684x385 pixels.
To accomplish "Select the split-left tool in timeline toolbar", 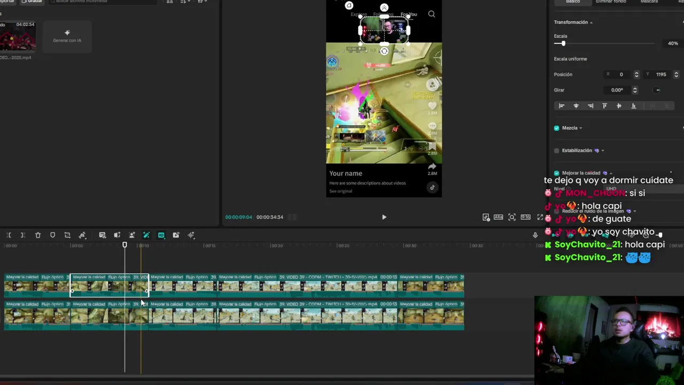I will (x=9, y=235).
